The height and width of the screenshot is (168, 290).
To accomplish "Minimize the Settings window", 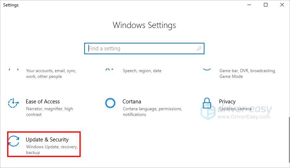I will pyautogui.click(x=249, y=5).
